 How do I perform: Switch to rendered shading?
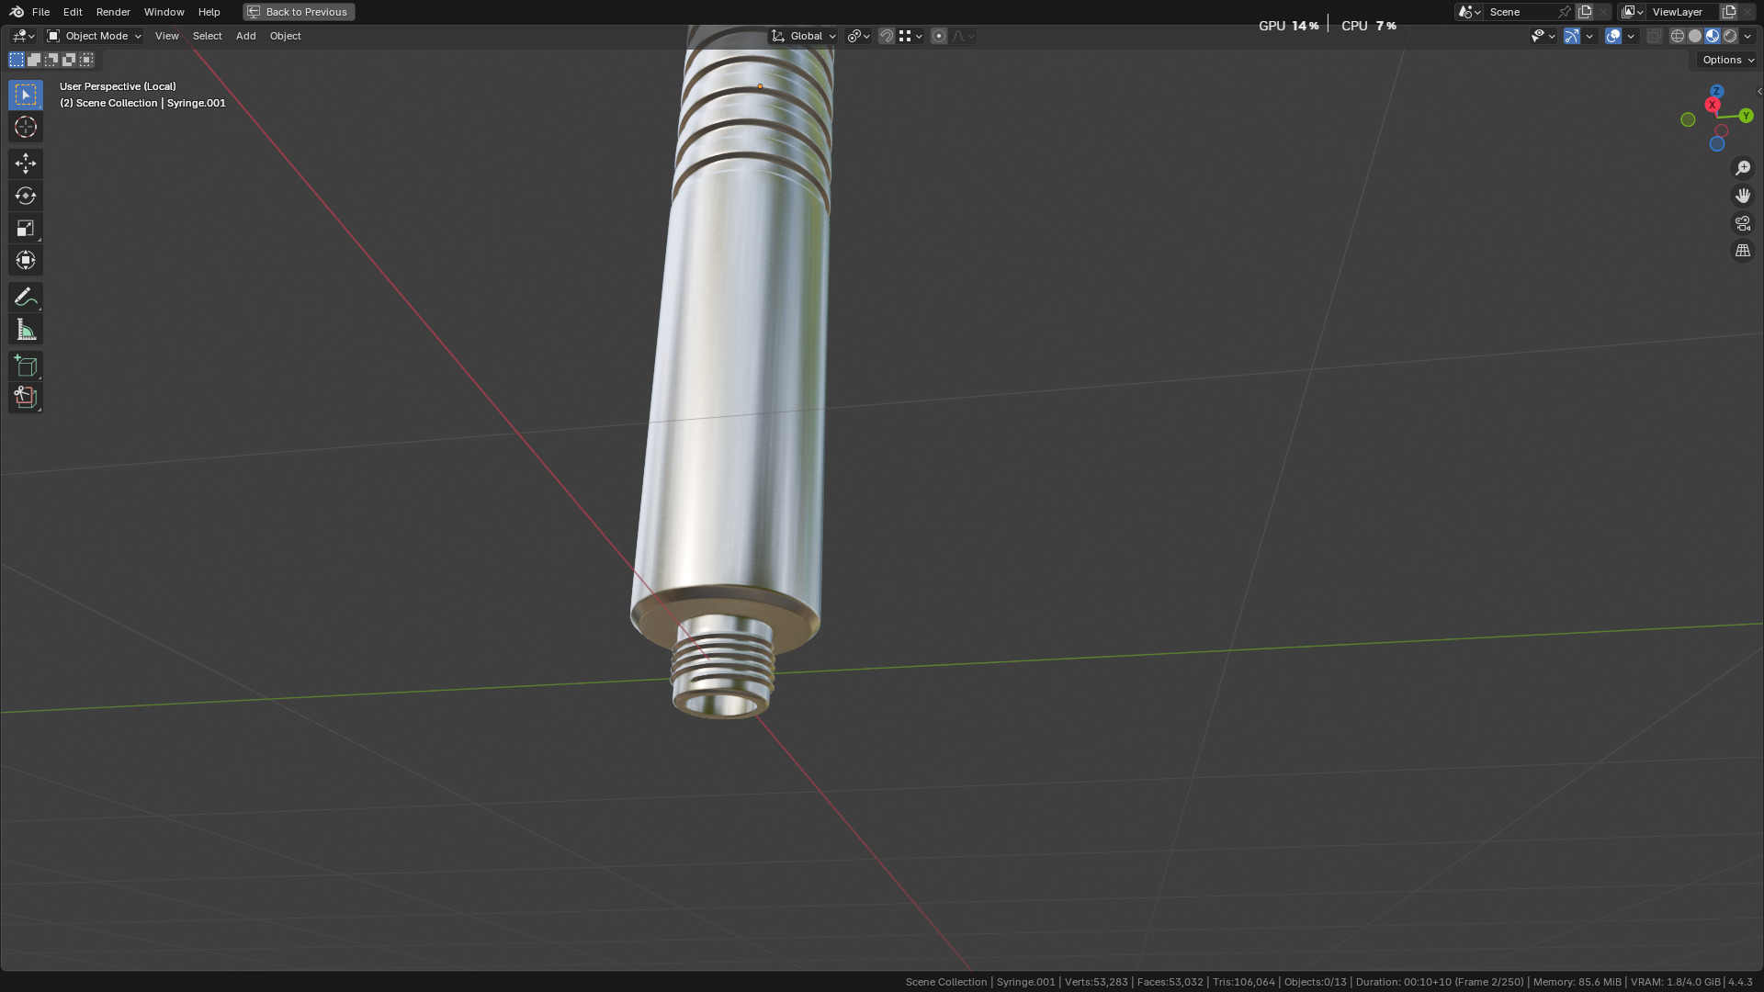point(1730,36)
